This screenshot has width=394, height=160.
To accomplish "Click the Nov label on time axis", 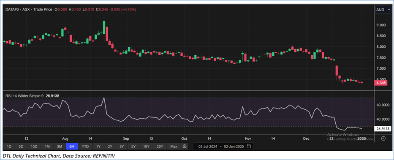I will click(x=248, y=138).
